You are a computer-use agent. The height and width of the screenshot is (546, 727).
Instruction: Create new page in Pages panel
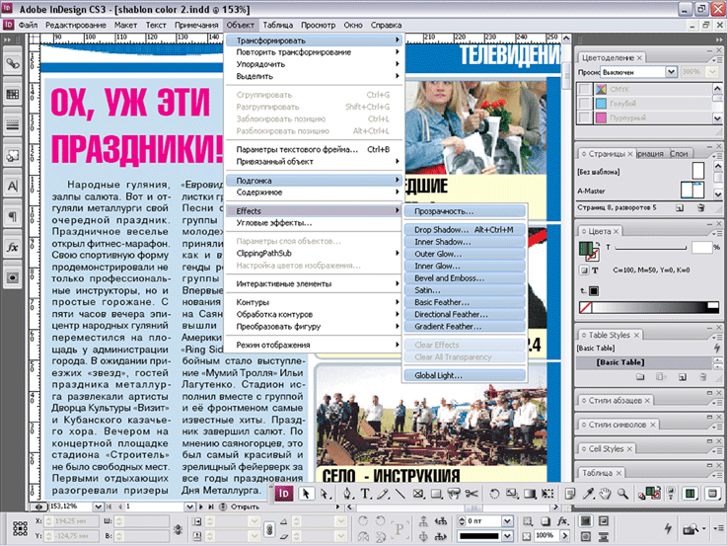coord(680,207)
